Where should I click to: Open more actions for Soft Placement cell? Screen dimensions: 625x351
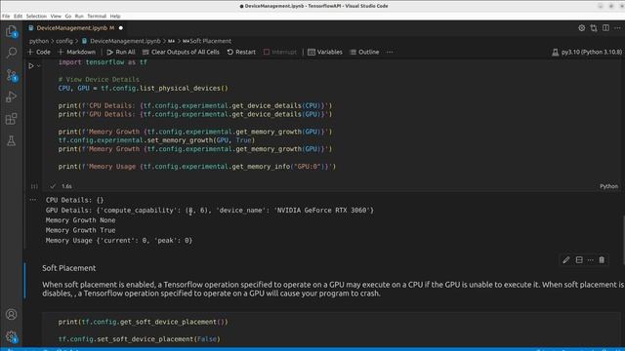pyautogui.click(x=590, y=260)
